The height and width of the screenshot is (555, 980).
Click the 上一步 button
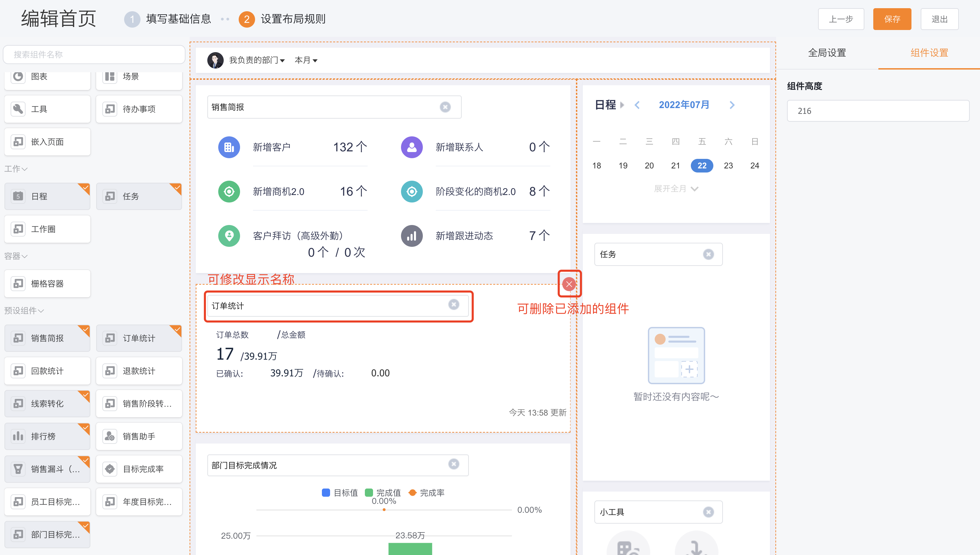point(841,19)
